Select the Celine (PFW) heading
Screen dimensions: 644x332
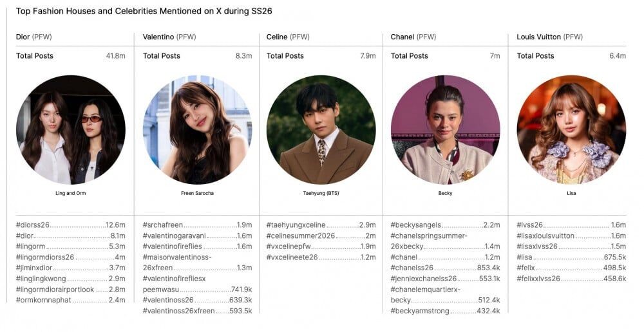(288, 37)
